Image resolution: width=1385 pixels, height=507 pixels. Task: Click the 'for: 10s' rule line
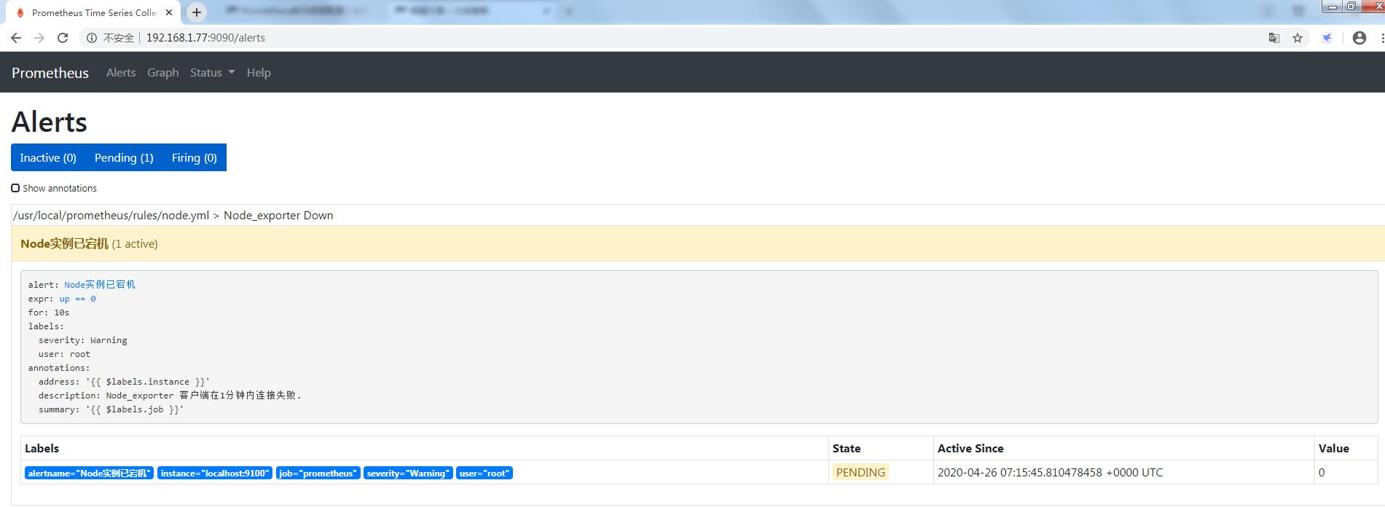coord(49,313)
